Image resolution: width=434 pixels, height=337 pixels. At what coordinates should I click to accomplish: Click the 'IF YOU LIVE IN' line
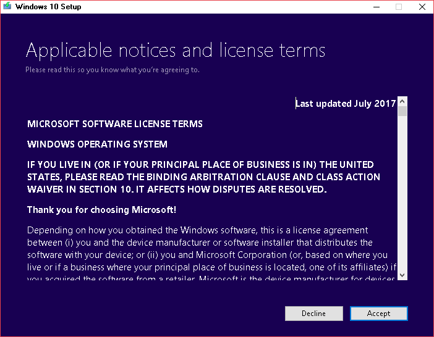tap(200, 165)
